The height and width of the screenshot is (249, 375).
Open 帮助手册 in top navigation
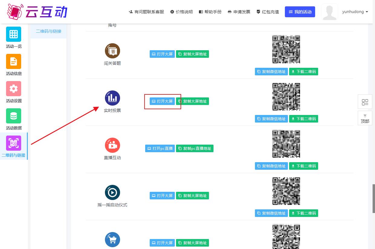click(x=210, y=12)
